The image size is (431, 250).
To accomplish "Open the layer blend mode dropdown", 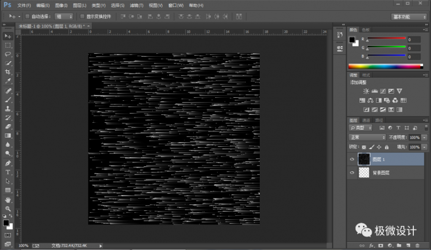I will pos(366,138).
